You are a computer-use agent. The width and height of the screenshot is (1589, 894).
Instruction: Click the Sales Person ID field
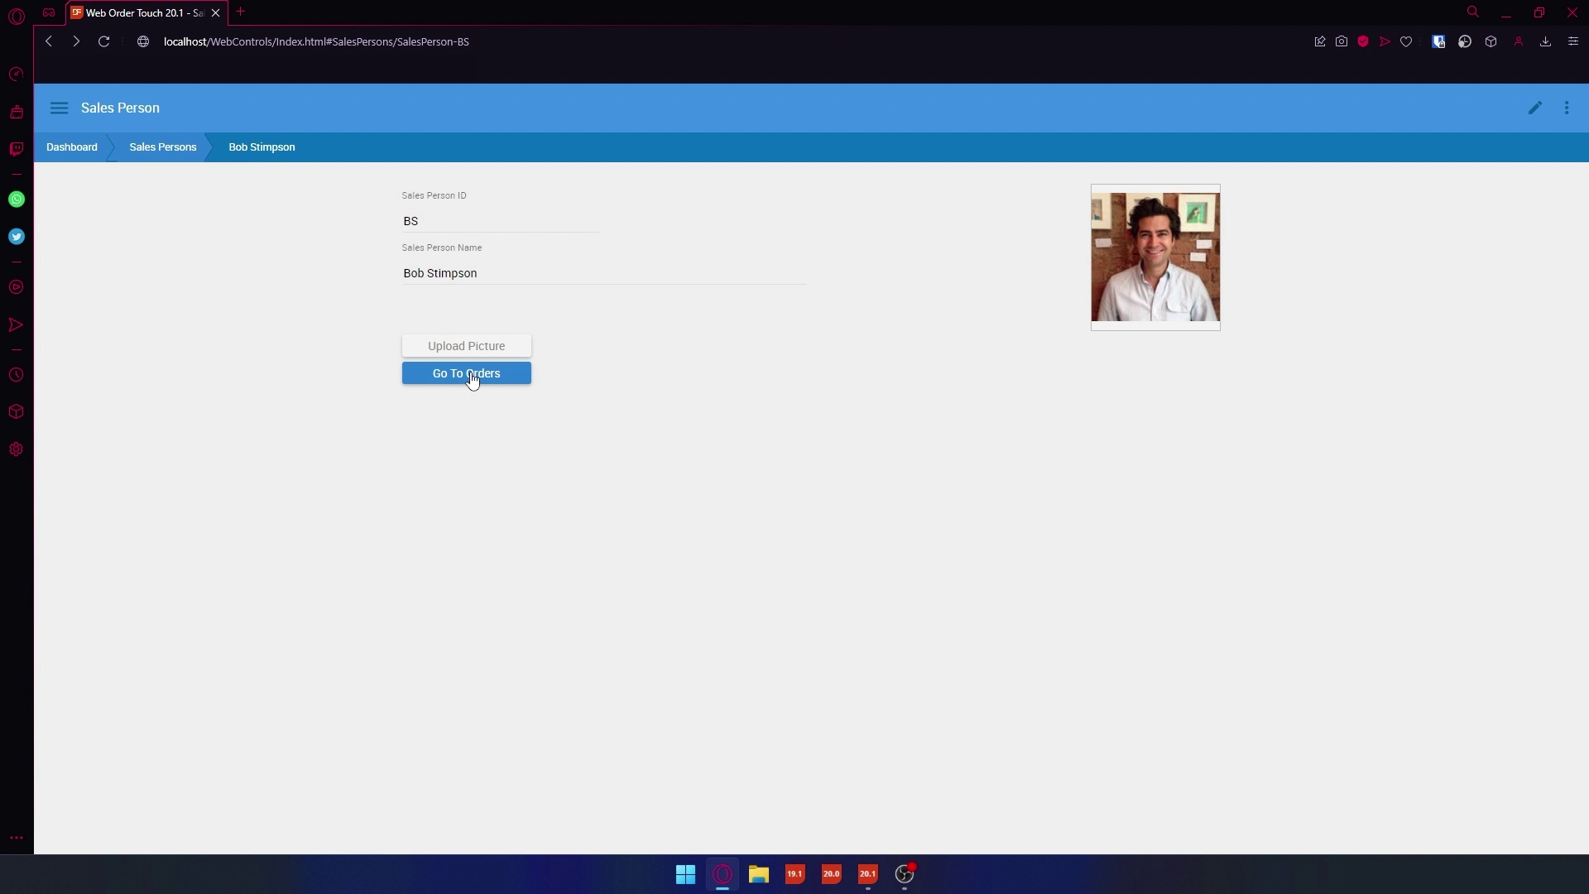(500, 221)
